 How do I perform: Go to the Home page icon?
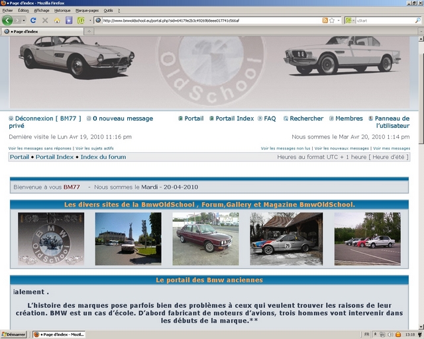(57, 21)
